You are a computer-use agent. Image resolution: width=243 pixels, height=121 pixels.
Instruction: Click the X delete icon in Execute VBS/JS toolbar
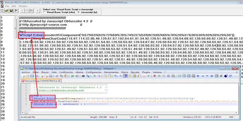[x=16, y=11]
